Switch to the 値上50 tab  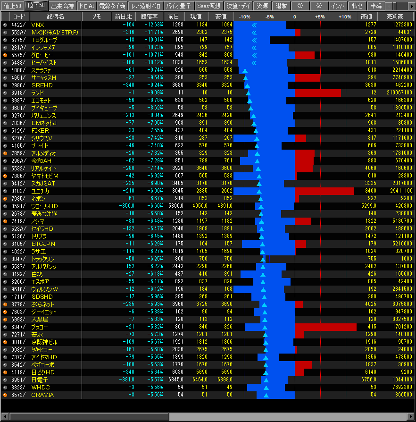pos(12,6)
